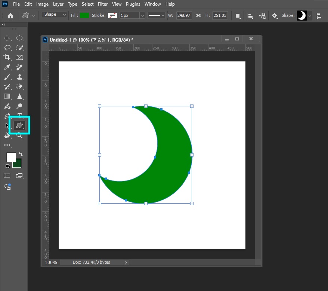Select the Eyedropper tool

7,67
